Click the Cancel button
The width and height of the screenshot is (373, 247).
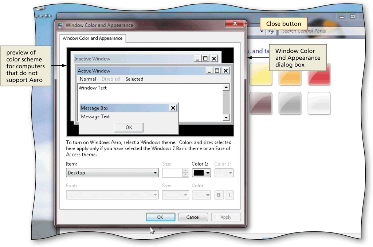click(x=193, y=217)
